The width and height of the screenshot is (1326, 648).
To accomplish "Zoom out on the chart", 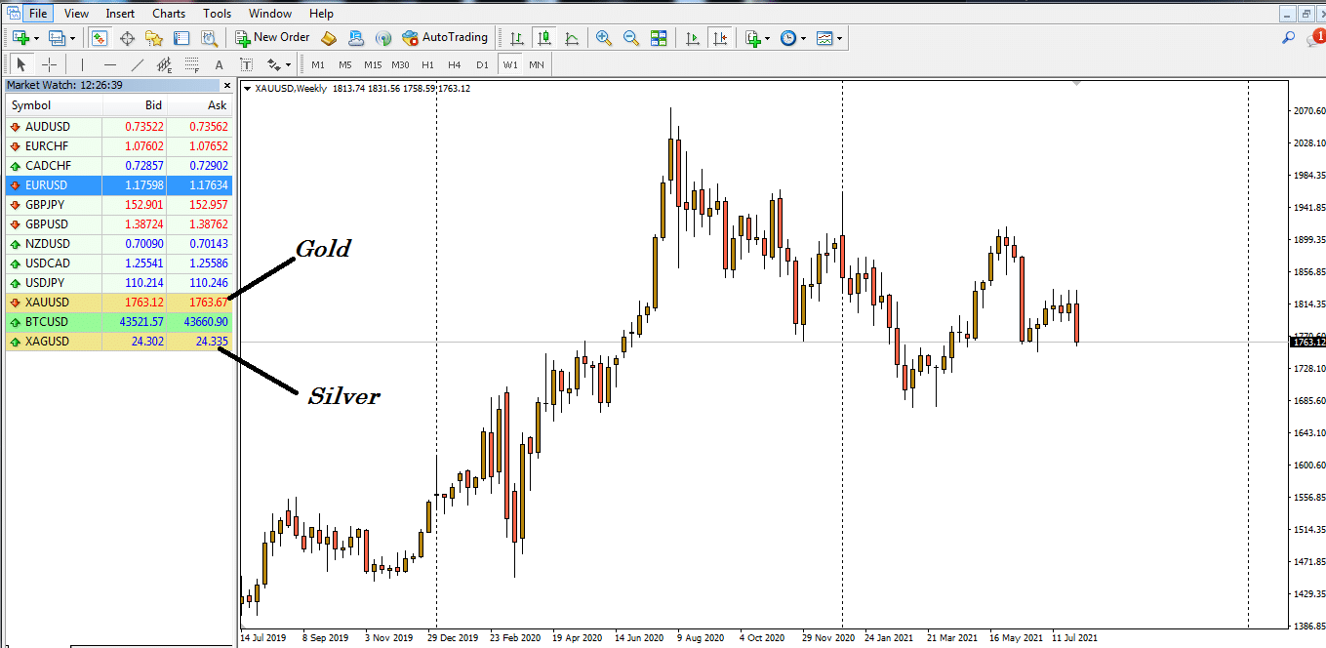I will pyautogui.click(x=631, y=38).
